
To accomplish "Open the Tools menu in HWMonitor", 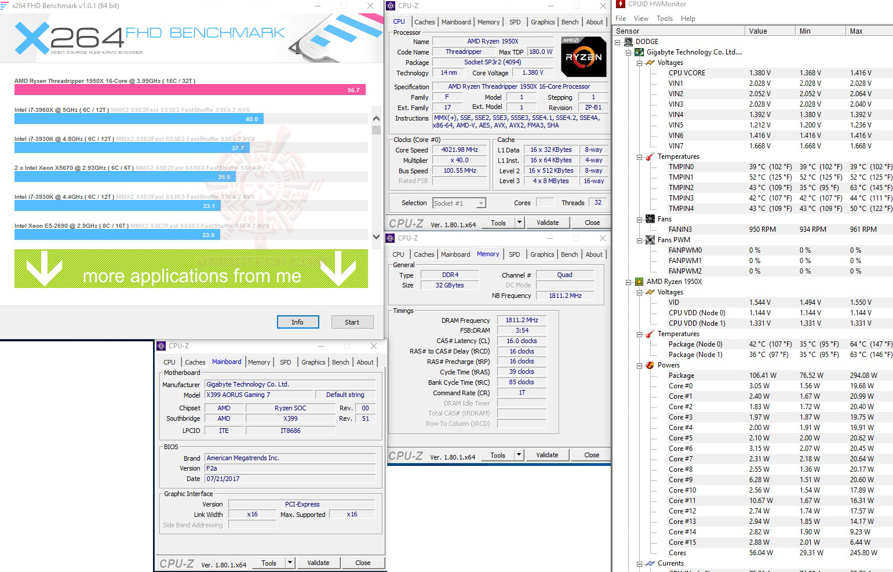I will click(665, 19).
